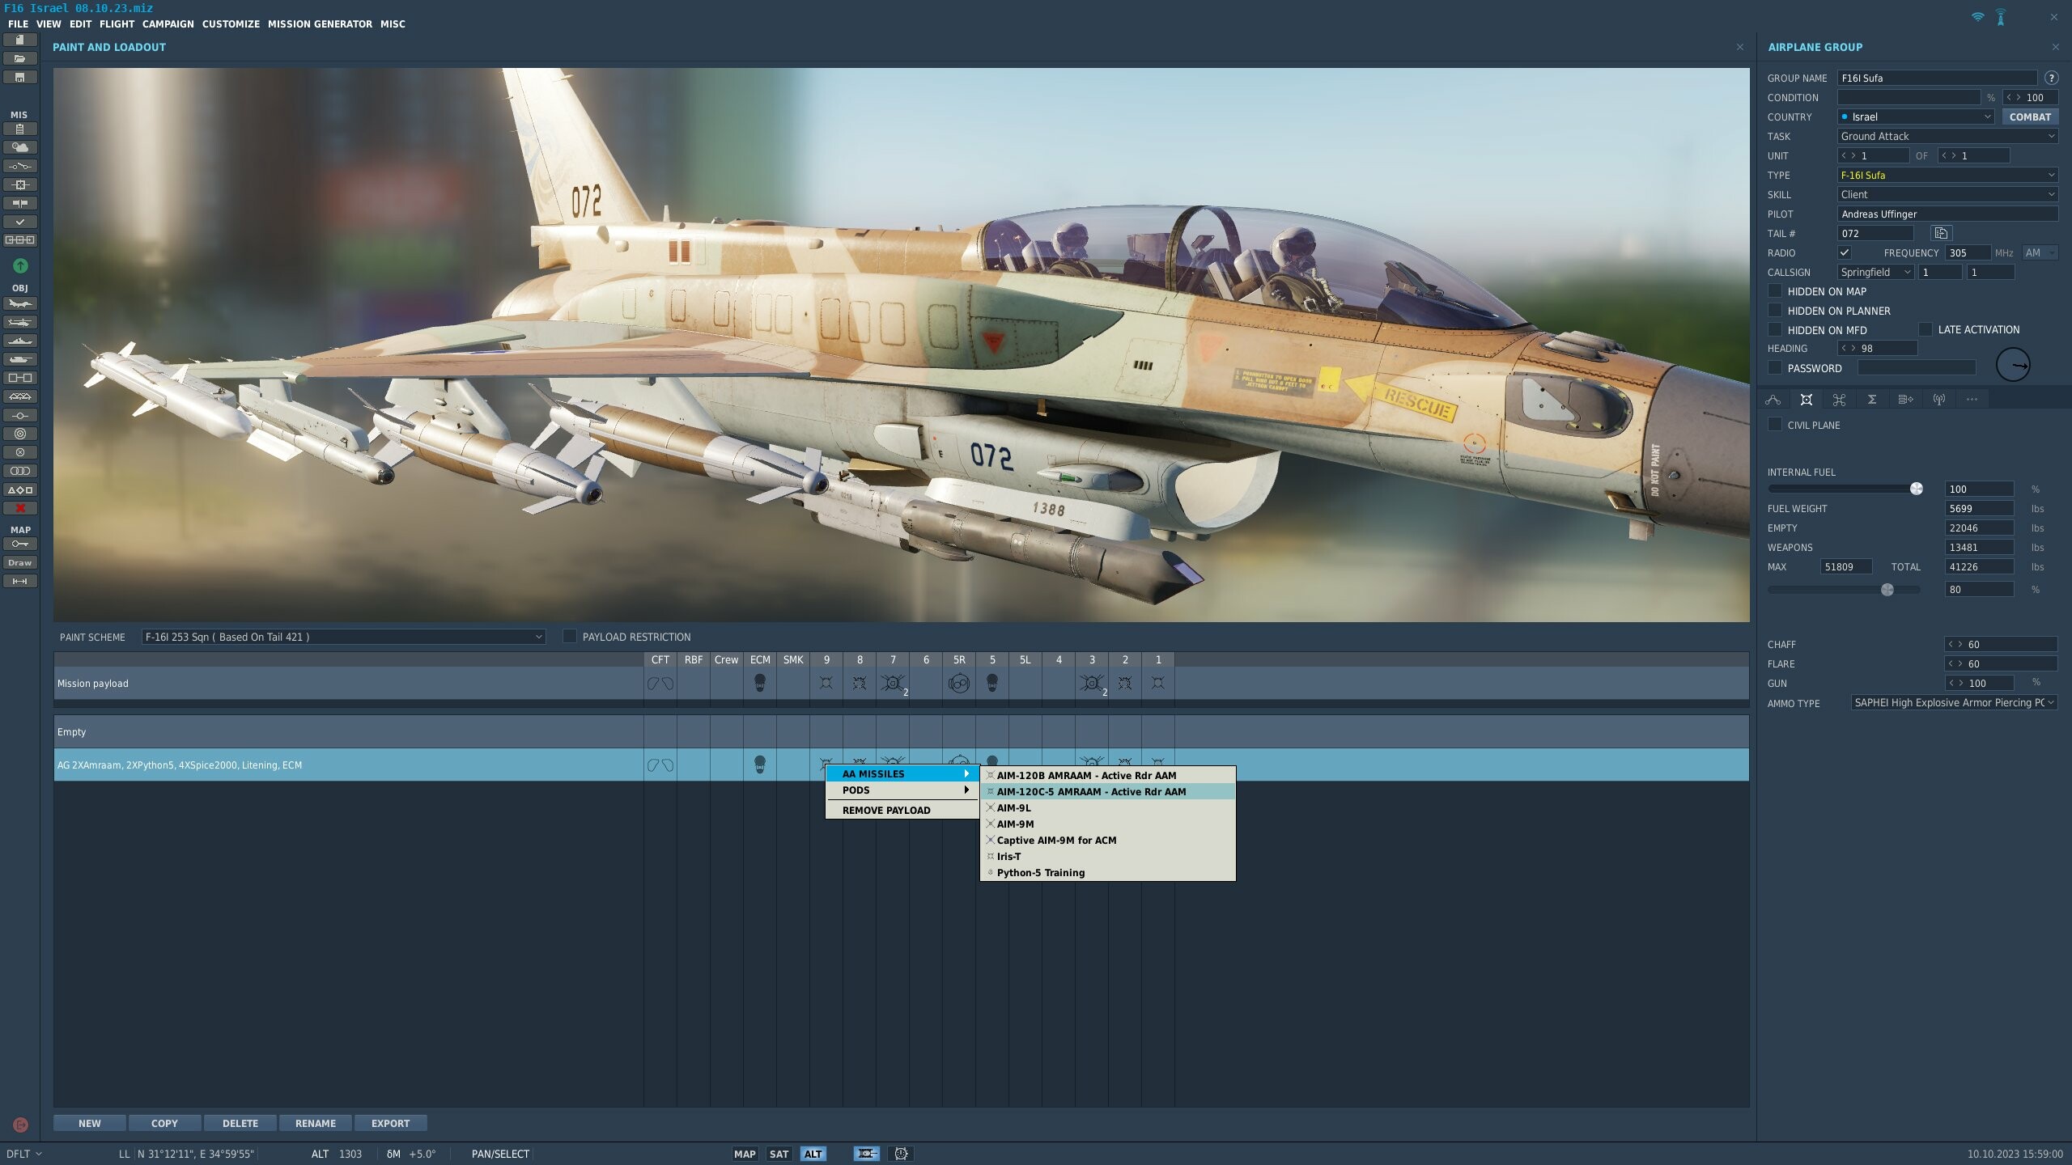Click the INTERNAL FUEL slider handle

(1917, 489)
